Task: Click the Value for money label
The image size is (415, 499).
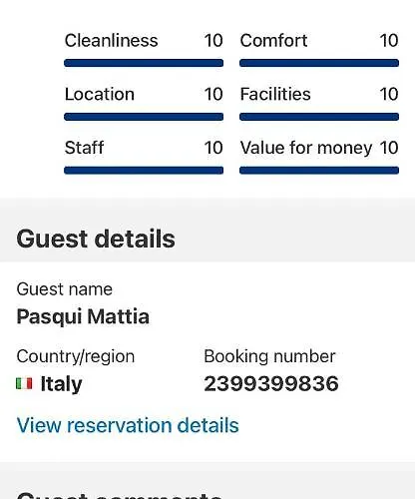Action: [x=306, y=148]
